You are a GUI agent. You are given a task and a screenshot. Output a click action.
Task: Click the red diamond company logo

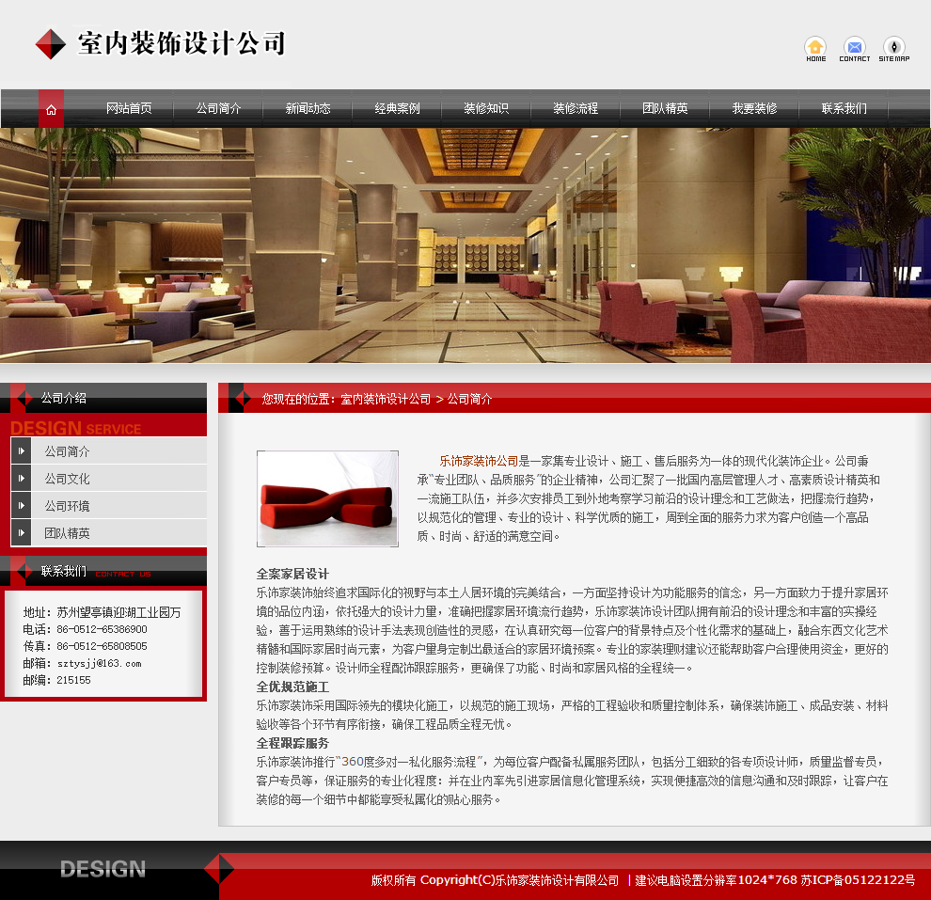49,43
